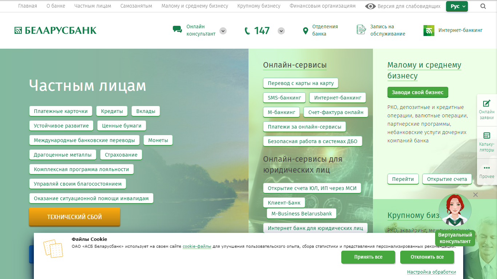The height and width of the screenshot is (279, 497).
Task: Open Открытие счета ЮЛ, ИП через МСИ
Action: coord(312,188)
